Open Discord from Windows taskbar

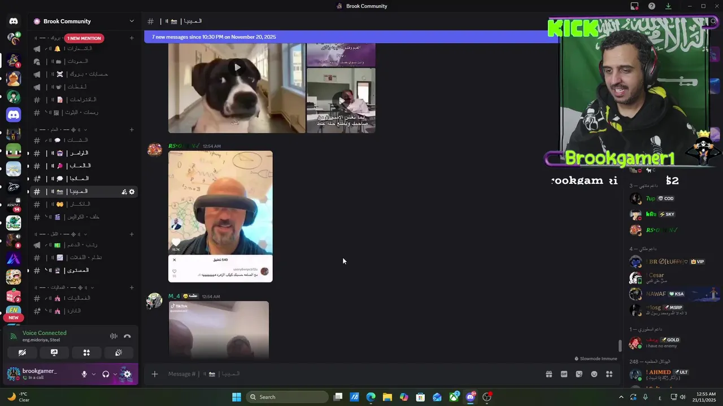click(471, 397)
